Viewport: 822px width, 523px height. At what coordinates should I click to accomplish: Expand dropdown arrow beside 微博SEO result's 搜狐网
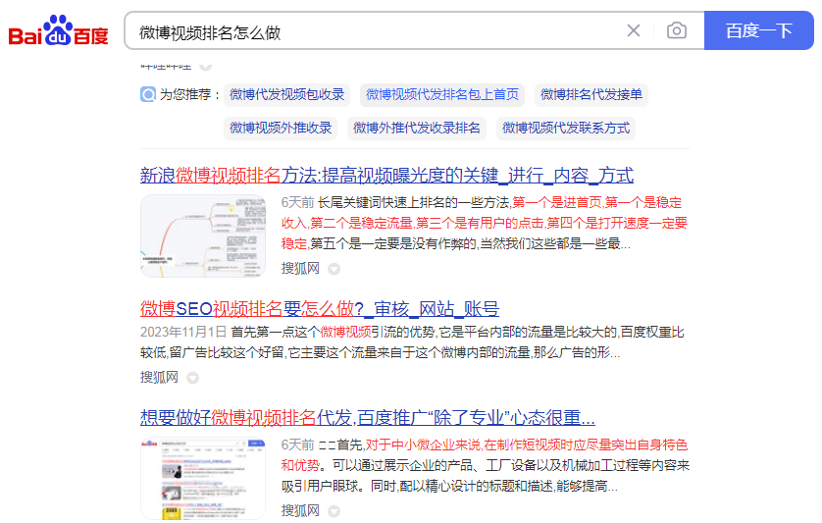pos(193,378)
